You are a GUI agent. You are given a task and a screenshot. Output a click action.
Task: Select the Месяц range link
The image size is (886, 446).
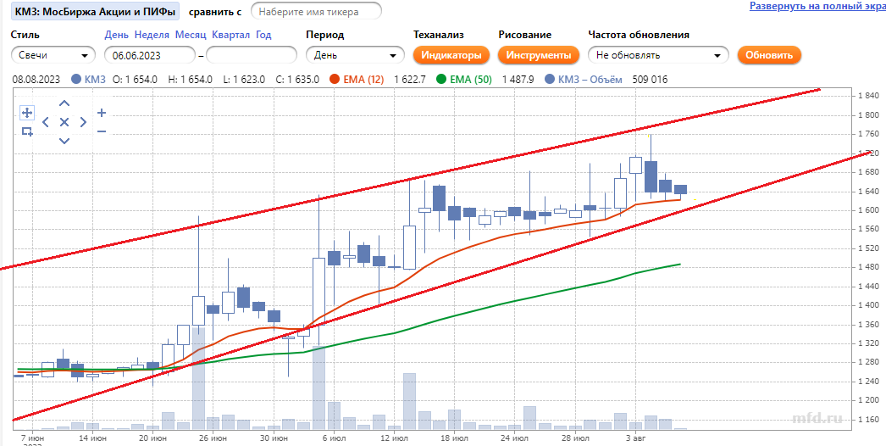click(191, 35)
